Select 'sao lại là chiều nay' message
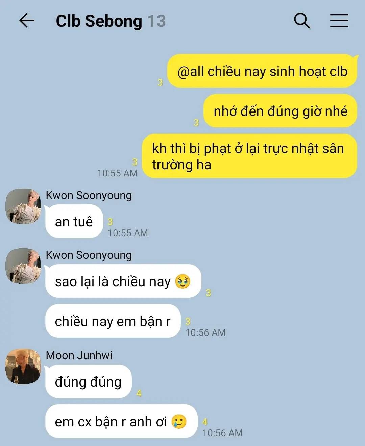365x446 pixels. [123, 281]
